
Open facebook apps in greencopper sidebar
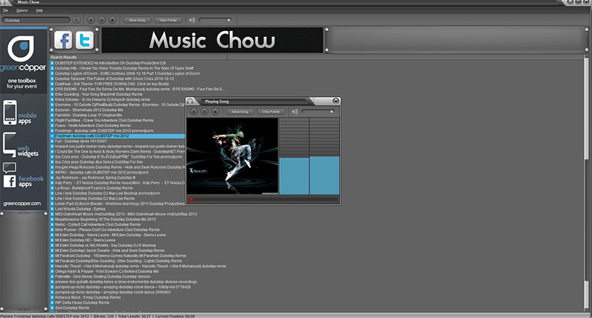click(x=24, y=175)
